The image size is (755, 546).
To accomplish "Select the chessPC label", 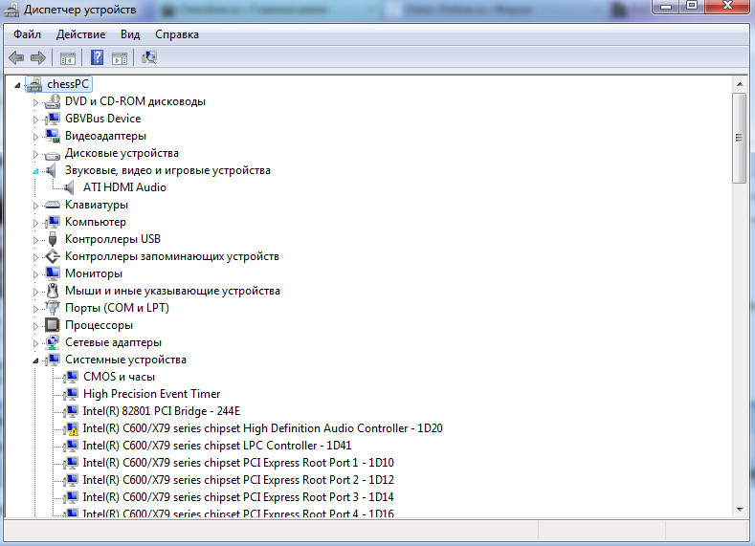I will (x=67, y=84).
